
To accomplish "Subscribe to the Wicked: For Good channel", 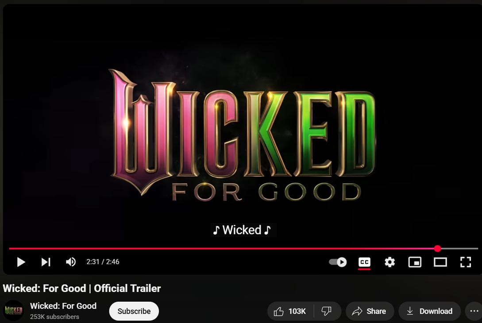I will [x=134, y=311].
